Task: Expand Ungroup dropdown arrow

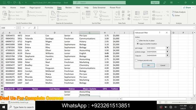Action: click(x=164, y=16)
